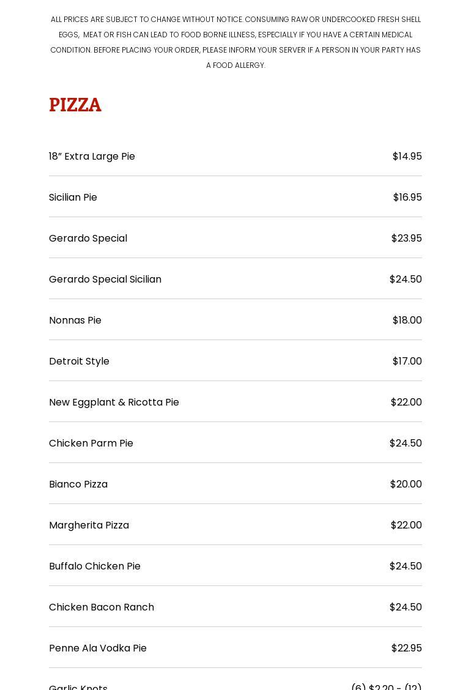Click the $14.95 Extra Large Pie price
Screen dimensions: 471x690
point(407,157)
